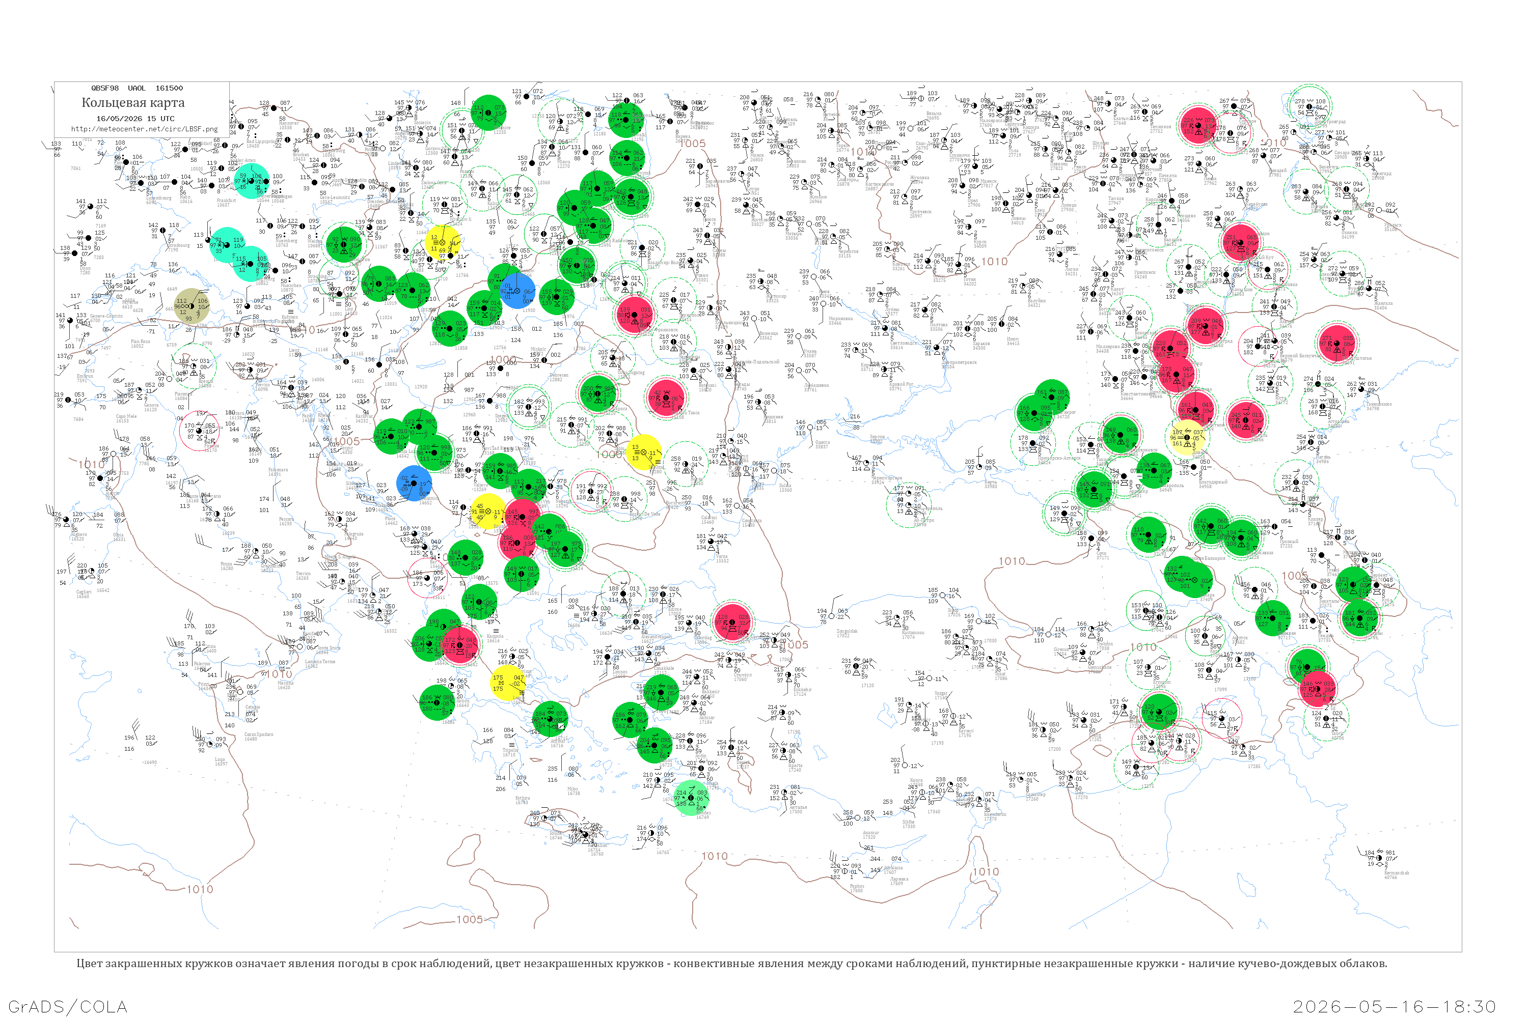Click the yellow circle near Wroclaw
Image resolution: width=1528 pixels, height=1018 pixels.
[x=443, y=243]
